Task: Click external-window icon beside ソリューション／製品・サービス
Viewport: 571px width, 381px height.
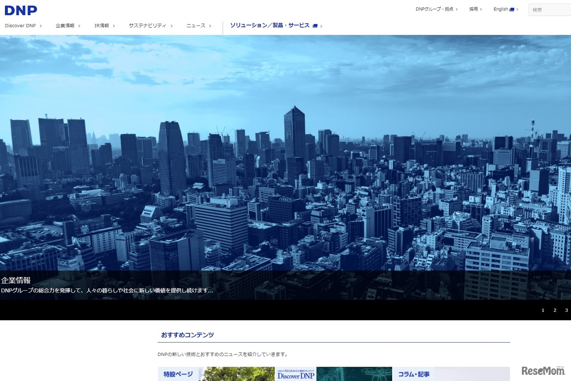Action: (315, 26)
